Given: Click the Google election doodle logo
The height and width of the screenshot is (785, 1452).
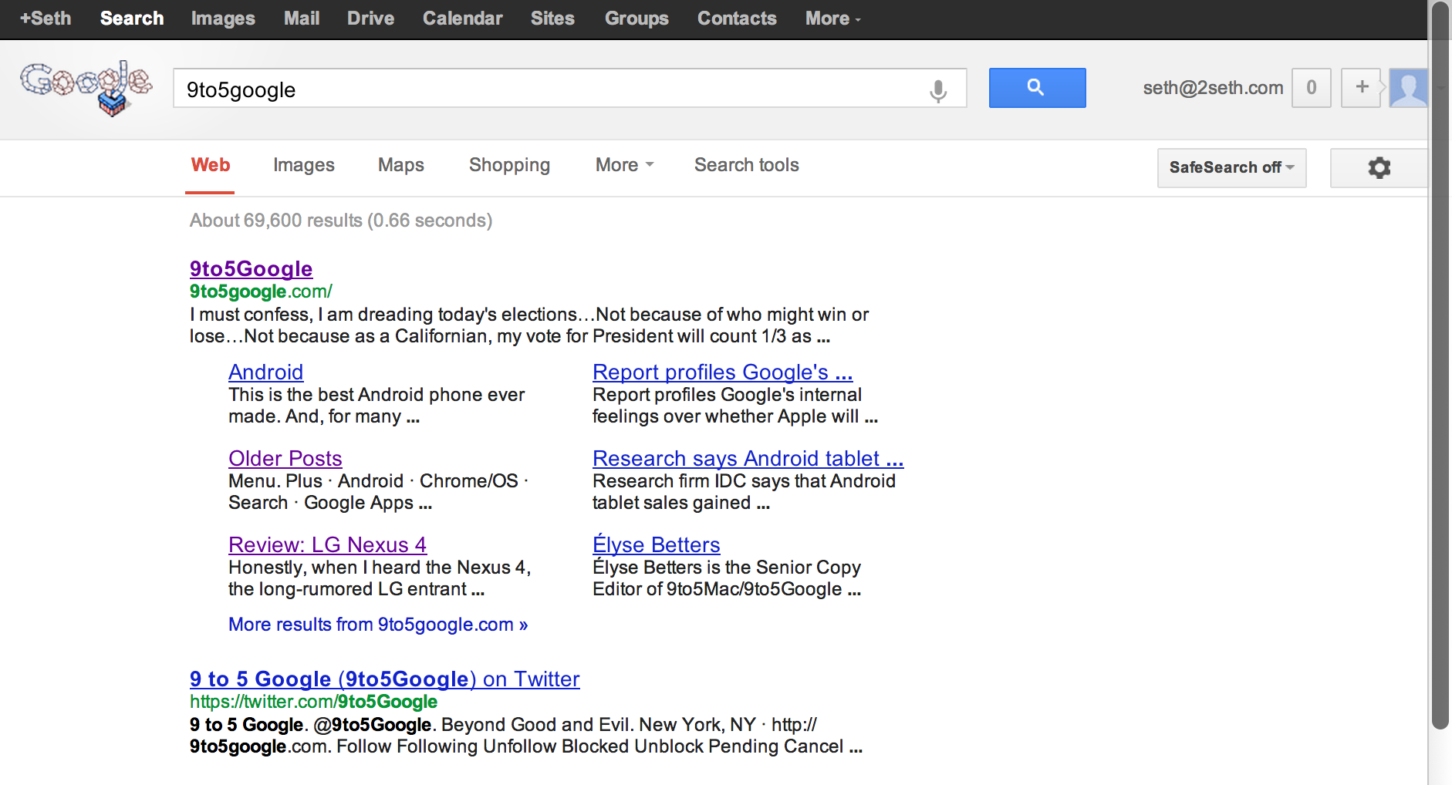Looking at the screenshot, I should [x=86, y=88].
